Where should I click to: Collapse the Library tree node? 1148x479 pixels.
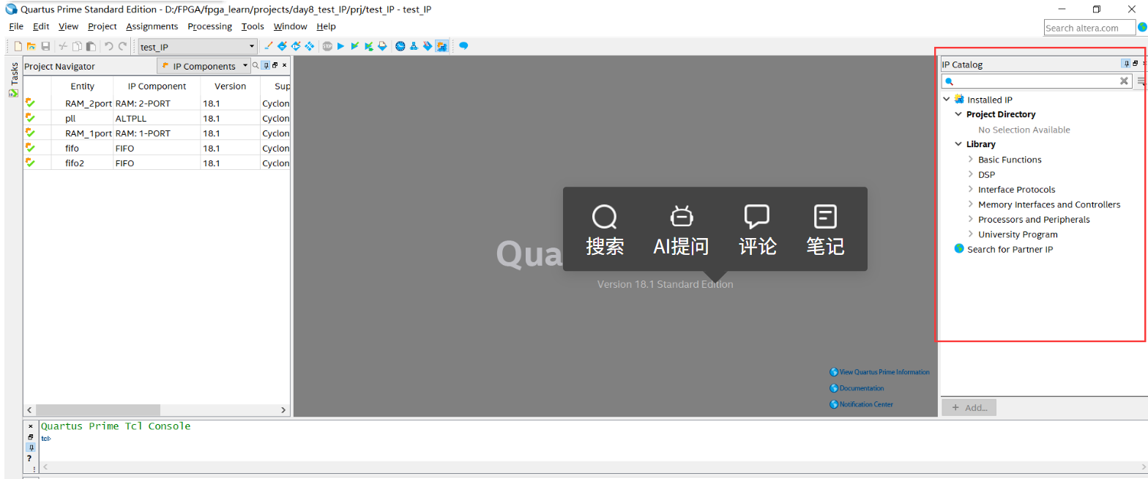[958, 144]
